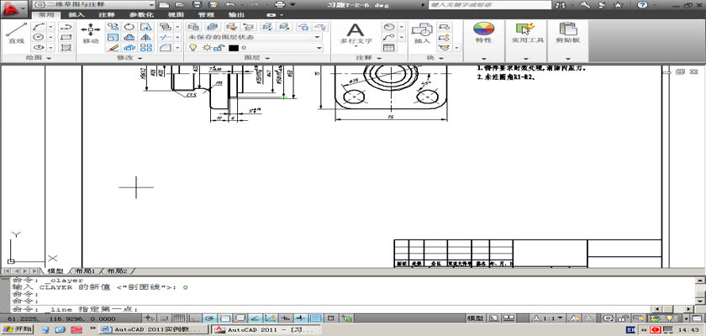The width and height of the screenshot is (706, 336).
Task: Click the black layer color swatch
Action: click(x=233, y=48)
